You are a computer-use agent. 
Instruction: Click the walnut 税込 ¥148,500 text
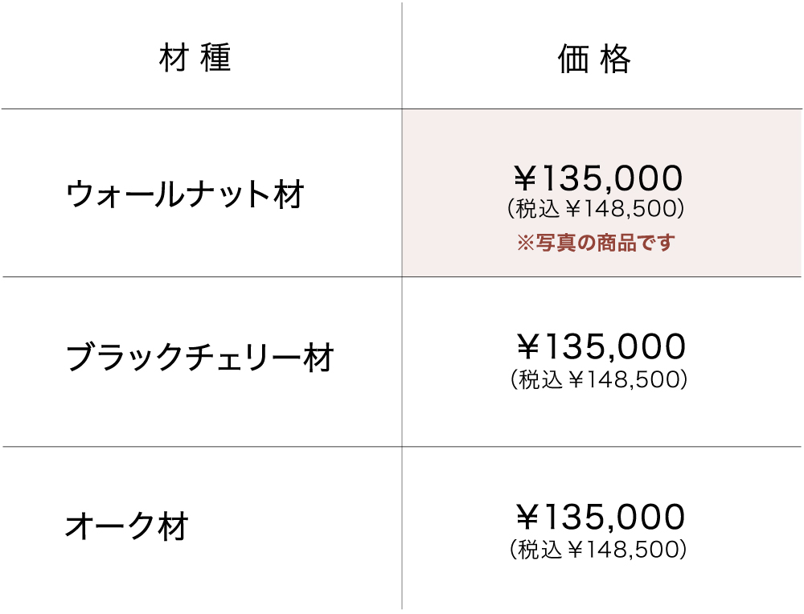tap(596, 210)
